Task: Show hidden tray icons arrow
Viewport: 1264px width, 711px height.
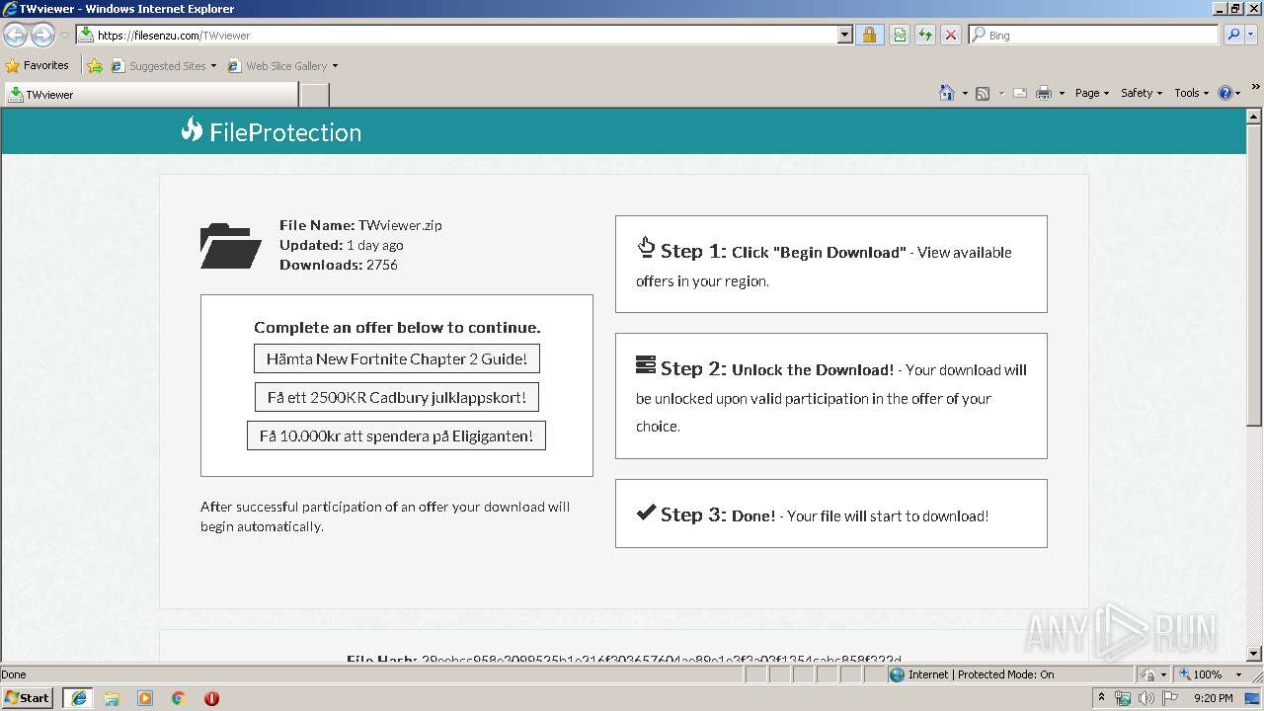Action: point(1101,698)
